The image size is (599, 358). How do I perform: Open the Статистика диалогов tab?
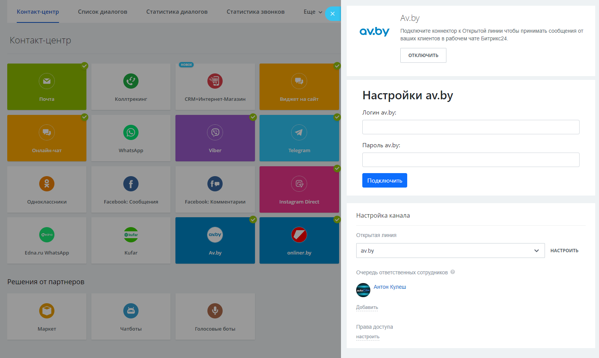(177, 12)
